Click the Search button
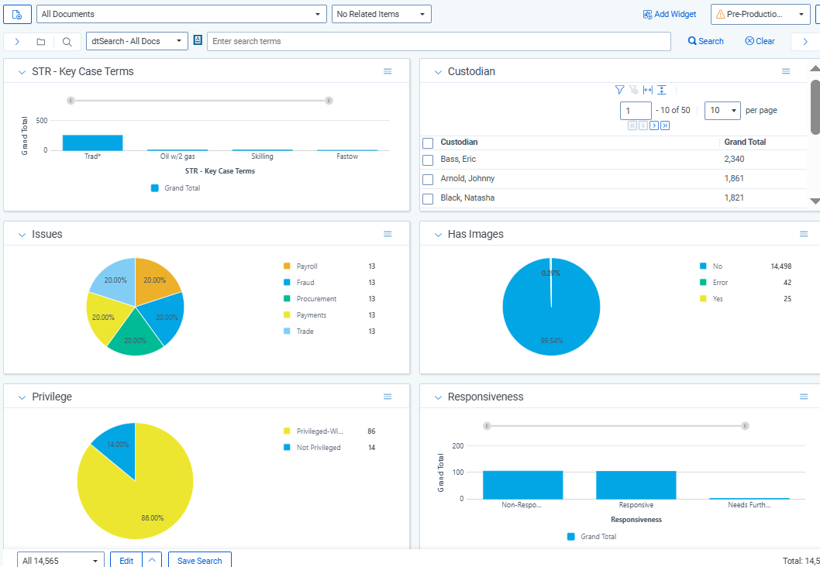Image resolution: width=820 pixels, height=567 pixels. tap(705, 41)
